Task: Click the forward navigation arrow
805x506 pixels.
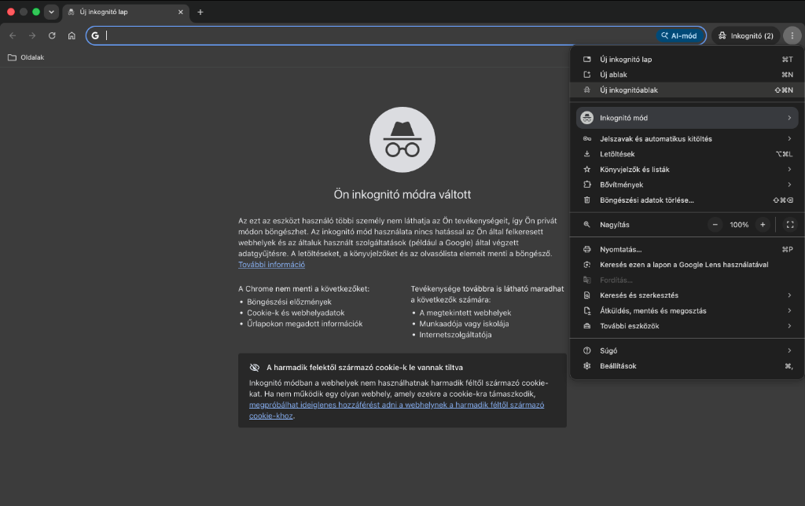Action: tap(32, 35)
